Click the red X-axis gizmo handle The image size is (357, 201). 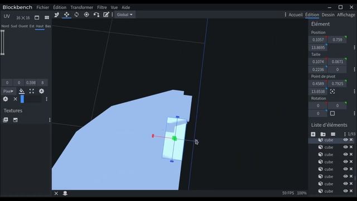coord(153,136)
